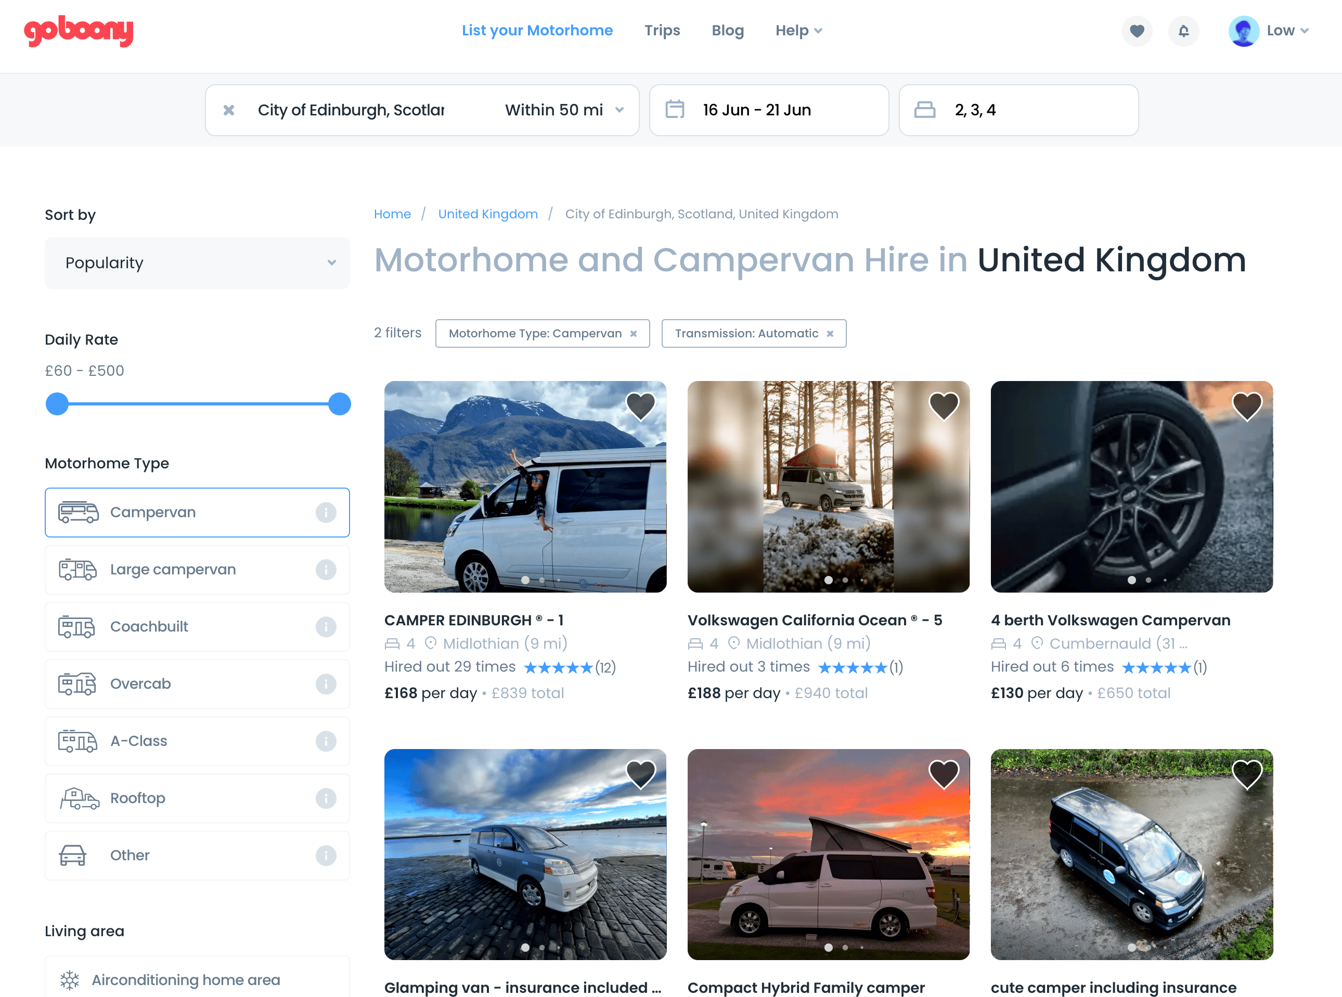Open the 2, 3, 4 berths selector
The image size is (1342, 997).
pyautogui.click(x=1018, y=110)
